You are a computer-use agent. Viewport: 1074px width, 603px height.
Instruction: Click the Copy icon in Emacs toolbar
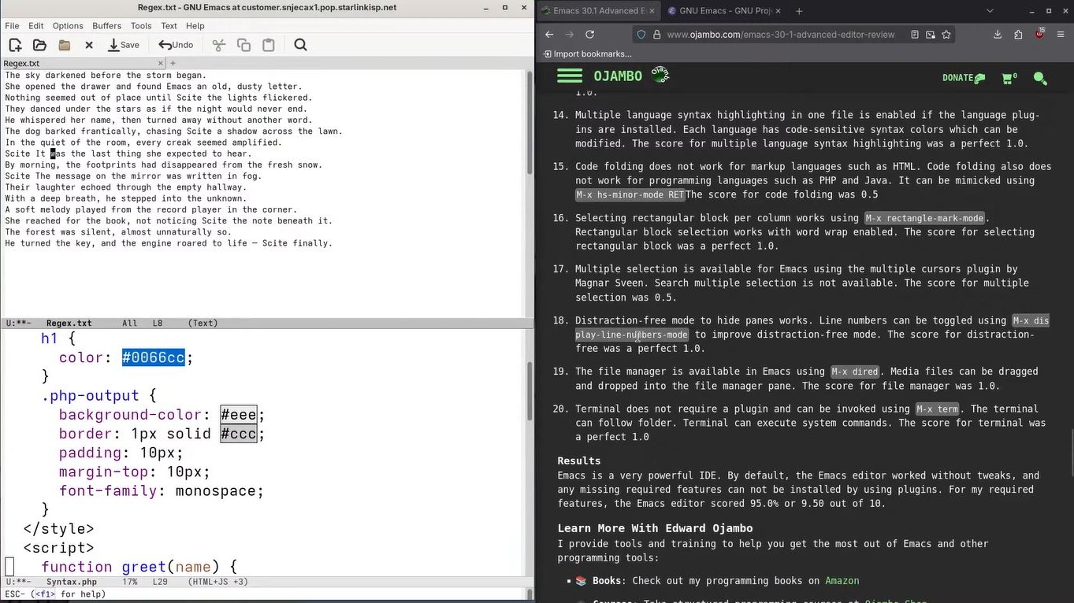coord(243,45)
